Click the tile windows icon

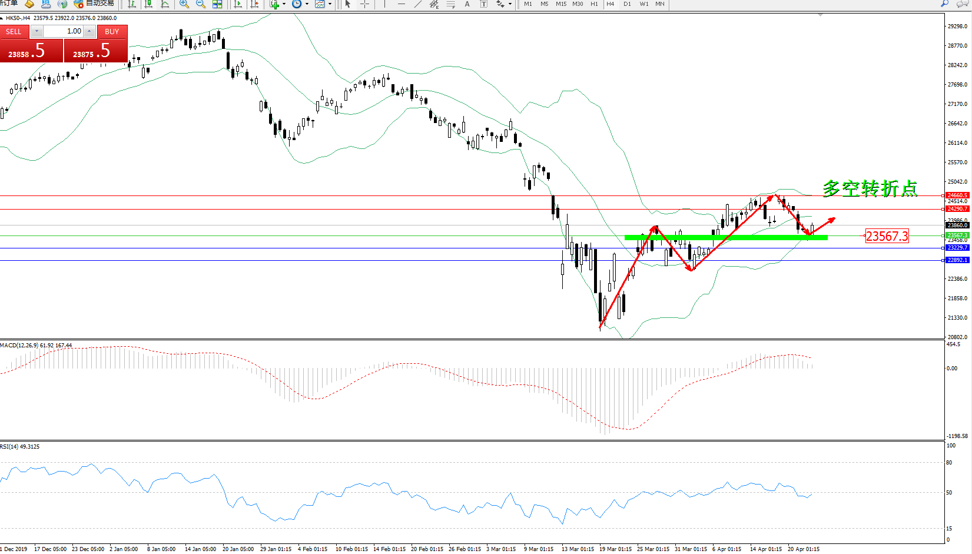[x=217, y=4]
